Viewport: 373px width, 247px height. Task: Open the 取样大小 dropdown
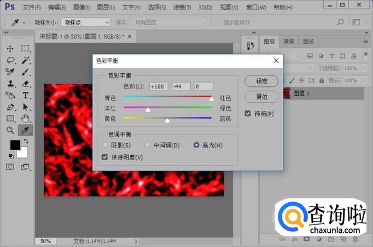pos(86,22)
